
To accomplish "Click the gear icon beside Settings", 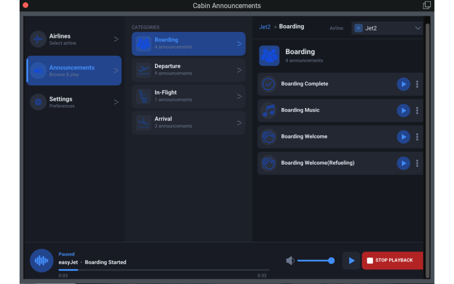I will coord(38,102).
